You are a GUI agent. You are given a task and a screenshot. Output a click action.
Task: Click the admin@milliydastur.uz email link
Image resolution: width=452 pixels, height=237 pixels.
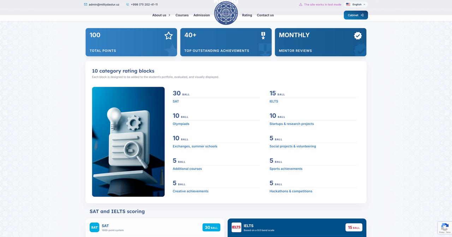click(104, 5)
